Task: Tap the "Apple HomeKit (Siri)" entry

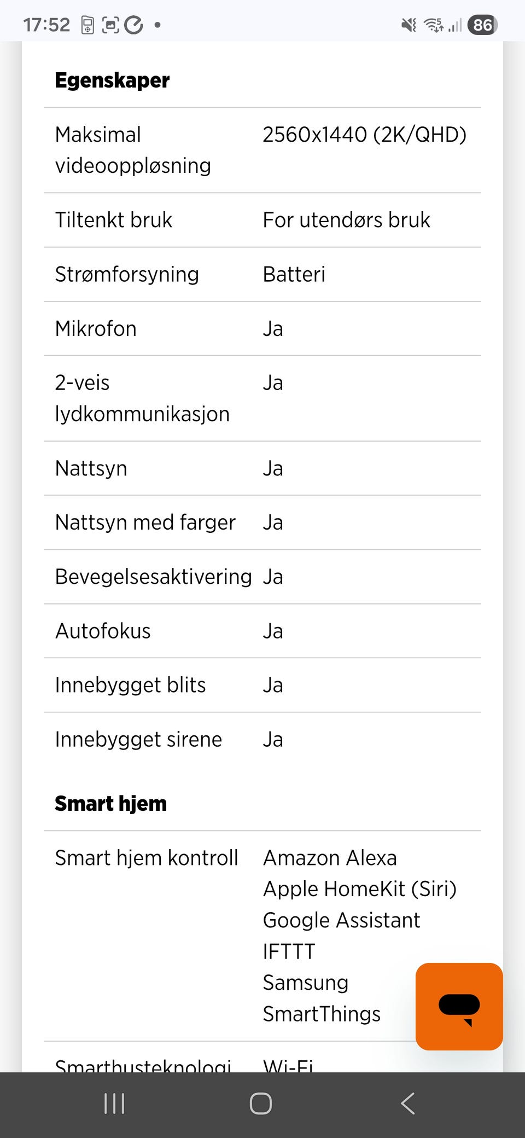Action: point(359,889)
